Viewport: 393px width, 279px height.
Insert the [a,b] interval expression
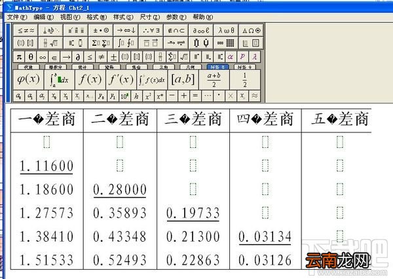coord(183,80)
